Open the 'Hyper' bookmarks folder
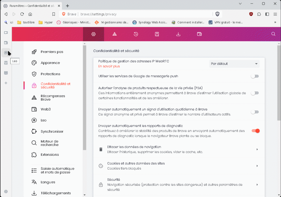The image size is (281, 197). [x=46, y=22]
